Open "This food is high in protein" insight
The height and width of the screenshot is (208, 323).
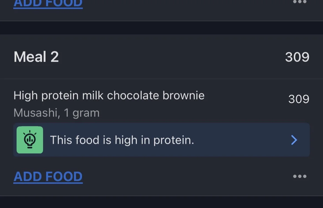click(122, 140)
